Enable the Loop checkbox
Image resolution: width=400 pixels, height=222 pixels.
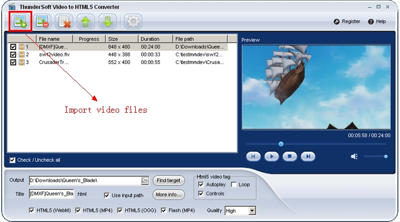point(234,185)
